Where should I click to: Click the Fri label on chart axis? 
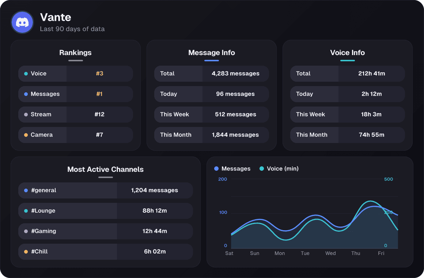tap(381, 253)
